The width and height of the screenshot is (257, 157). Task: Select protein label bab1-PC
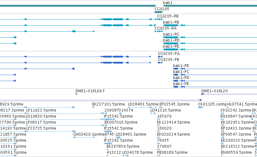[181, 72]
